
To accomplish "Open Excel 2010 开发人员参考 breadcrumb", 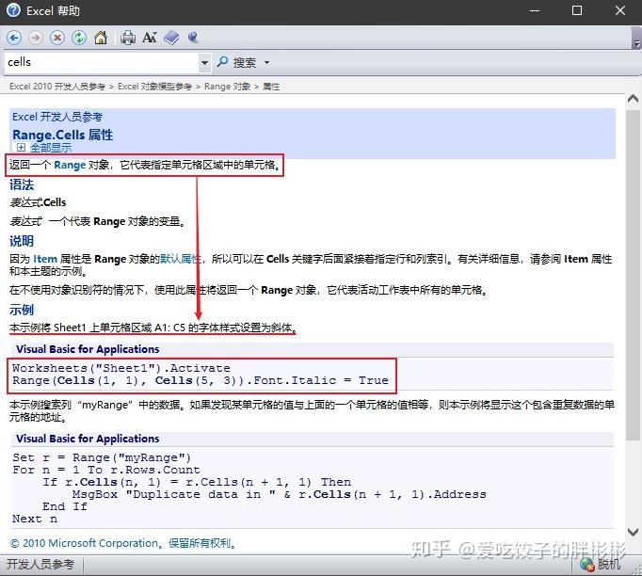I will [57, 87].
